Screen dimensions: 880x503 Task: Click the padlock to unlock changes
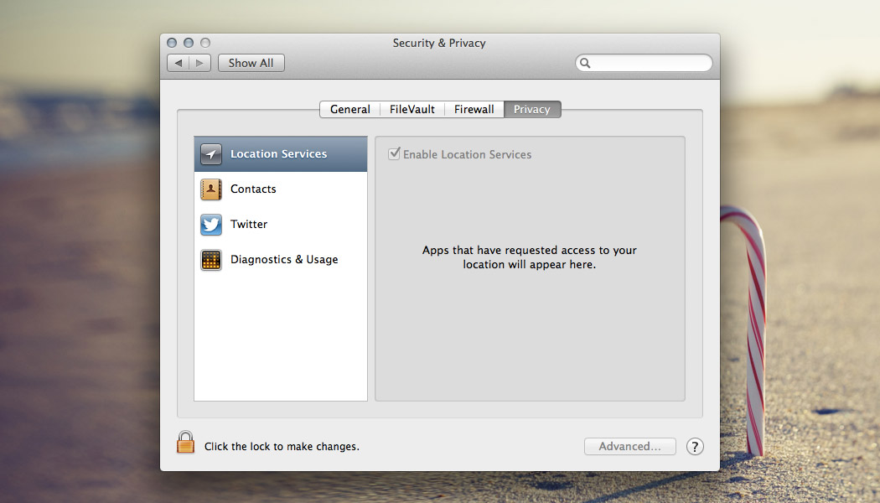pos(186,443)
